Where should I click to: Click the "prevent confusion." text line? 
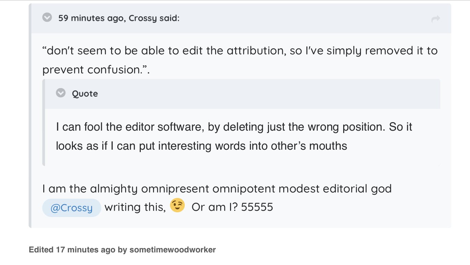pos(96,69)
